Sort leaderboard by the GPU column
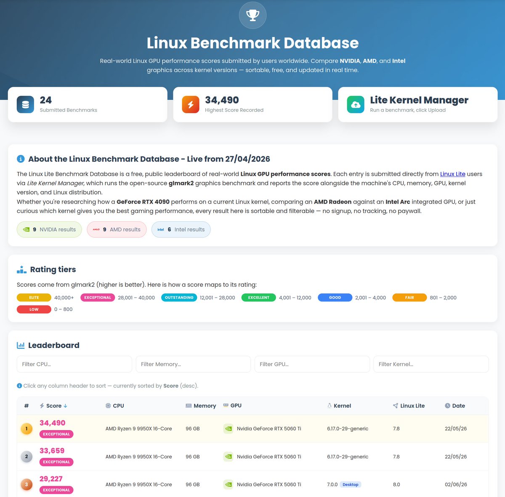Viewport: 505px width, 497px height. coord(232,405)
